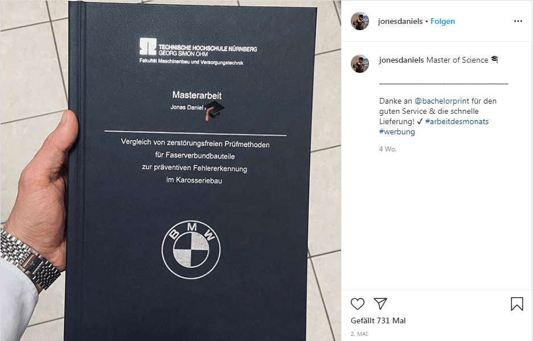533x341 pixels.
Task: Open the jonesdaniels profile picture in the header
Action: [x=360, y=21]
